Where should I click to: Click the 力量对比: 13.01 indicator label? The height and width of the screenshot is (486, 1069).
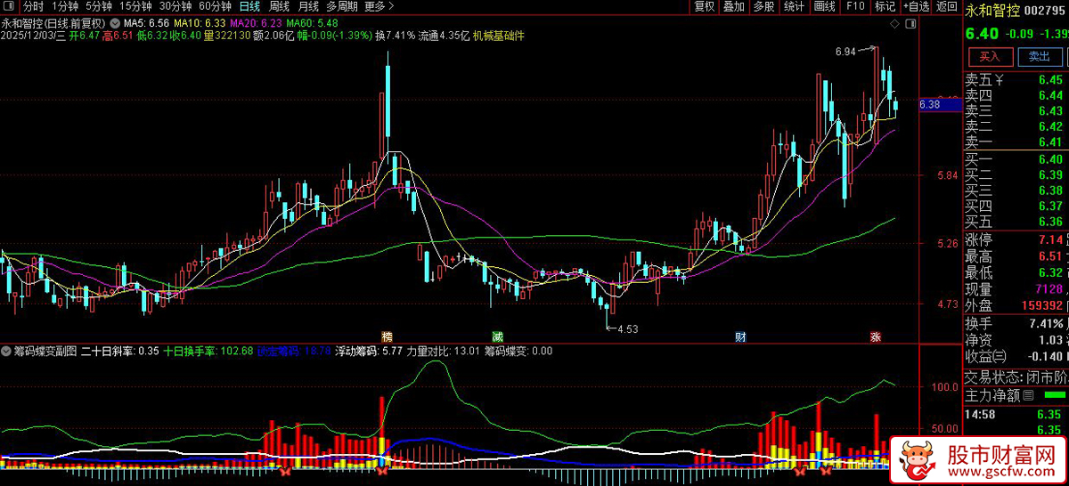pyautogui.click(x=444, y=351)
